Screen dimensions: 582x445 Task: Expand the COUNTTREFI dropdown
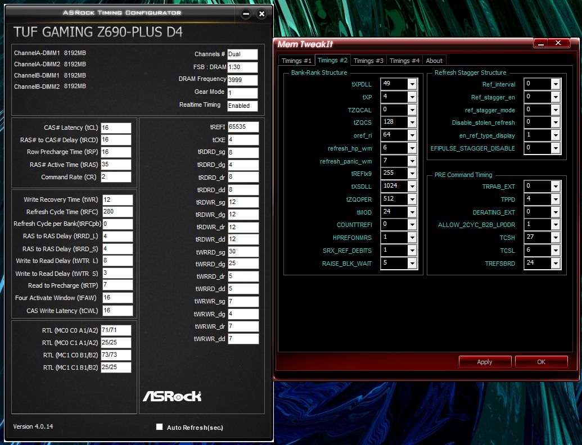coord(412,225)
